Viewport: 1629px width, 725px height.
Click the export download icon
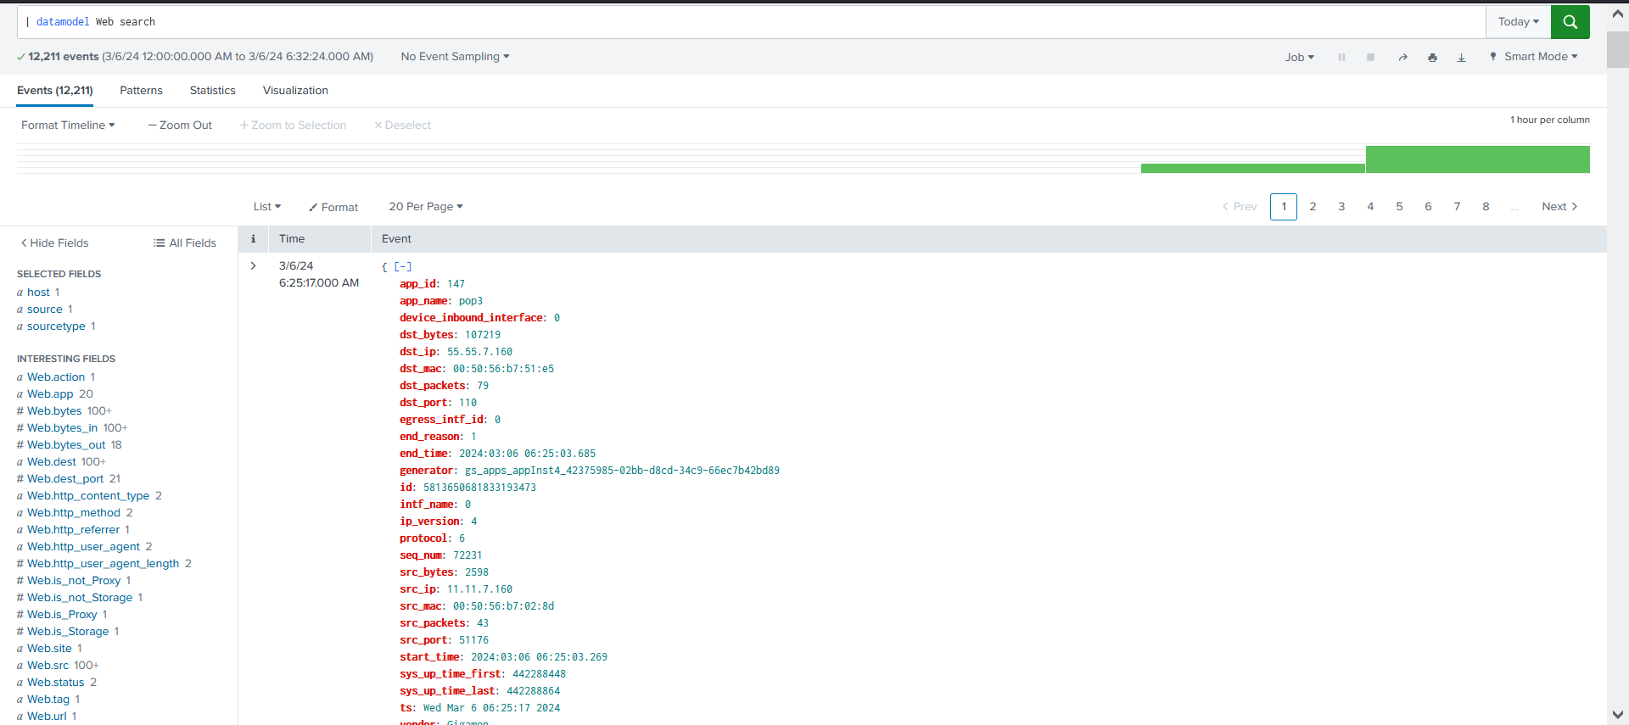pyautogui.click(x=1461, y=58)
